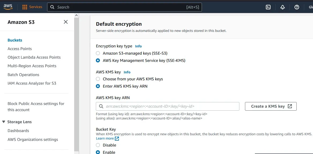Launch CloudShell from the top bar
Screen dimensions: 313x154
click(268, 7)
